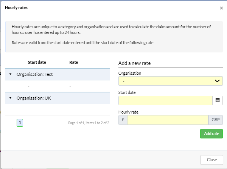Click the 'Add a new rate' heading
Image resolution: width=227 pixels, height=169 pixels.
click(x=134, y=63)
